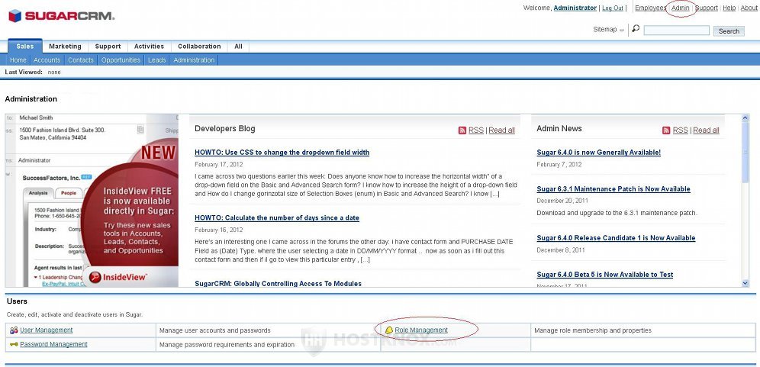Screen dimensions: 760x367
Task: Open HOWTO: Use CSS dropdown field width post
Action: [x=282, y=153]
